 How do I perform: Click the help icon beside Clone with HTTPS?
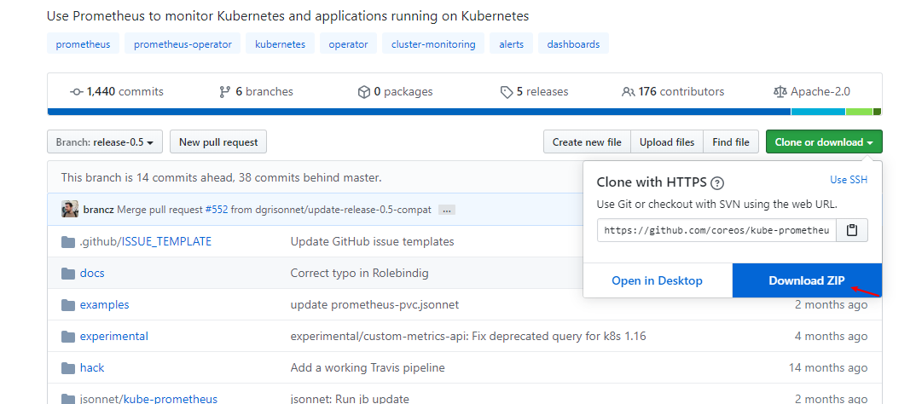click(717, 182)
